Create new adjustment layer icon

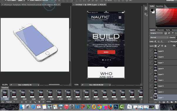pos(168,102)
